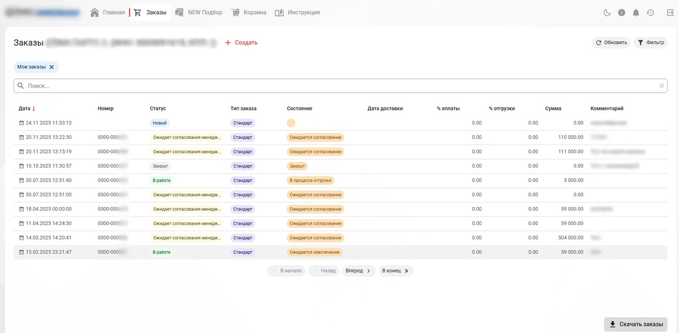This screenshot has width=679, height=333.
Task: Open the Корзина tab
Action: click(x=249, y=12)
